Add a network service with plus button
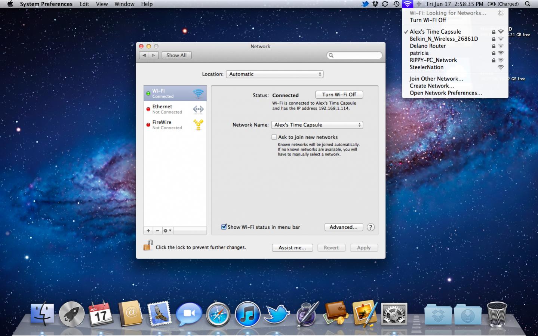This screenshot has width=538, height=336. tap(148, 231)
